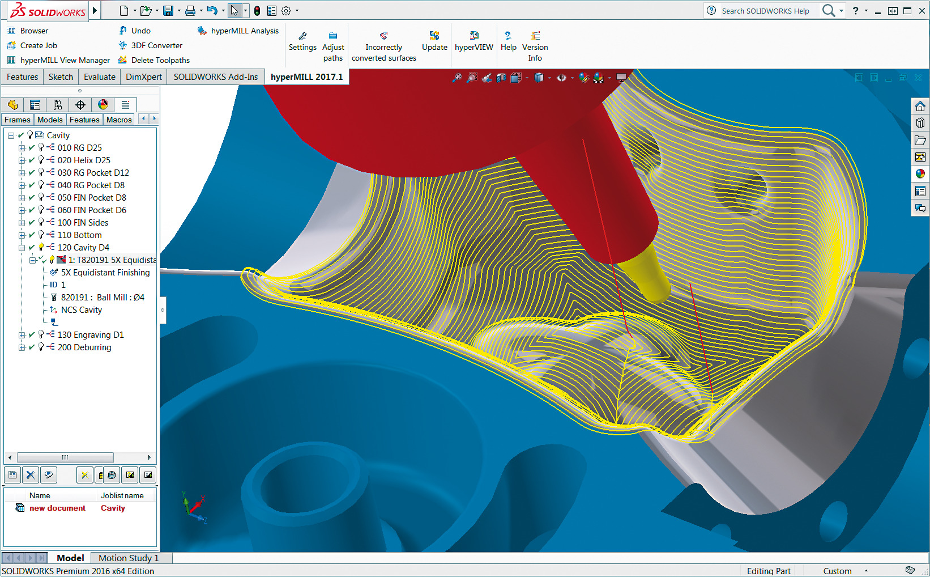This screenshot has width=930, height=577.
Task: Open the Appearances task pane icon
Action: [x=920, y=174]
